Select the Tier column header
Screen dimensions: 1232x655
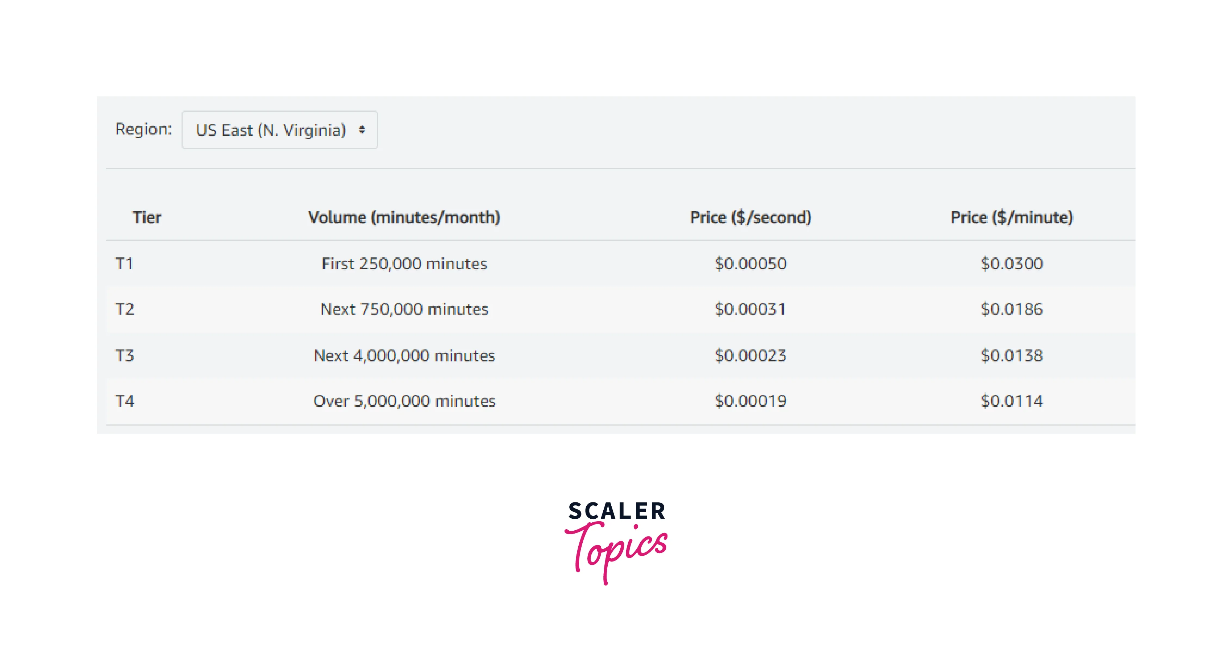pyautogui.click(x=147, y=217)
